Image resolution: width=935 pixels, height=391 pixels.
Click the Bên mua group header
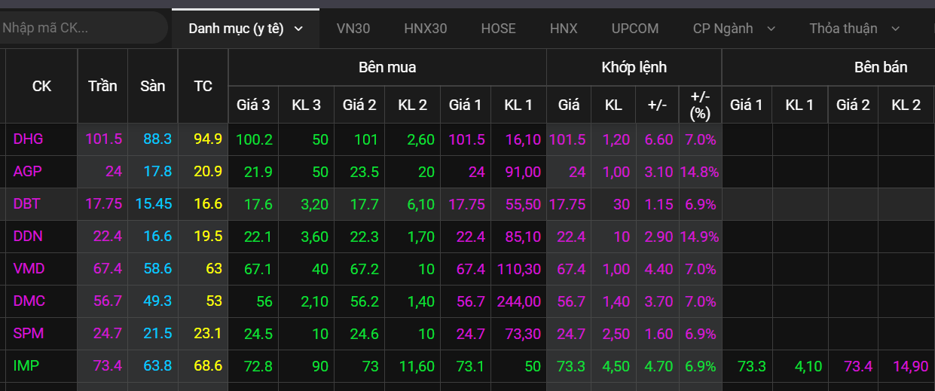tap(387, 67)
